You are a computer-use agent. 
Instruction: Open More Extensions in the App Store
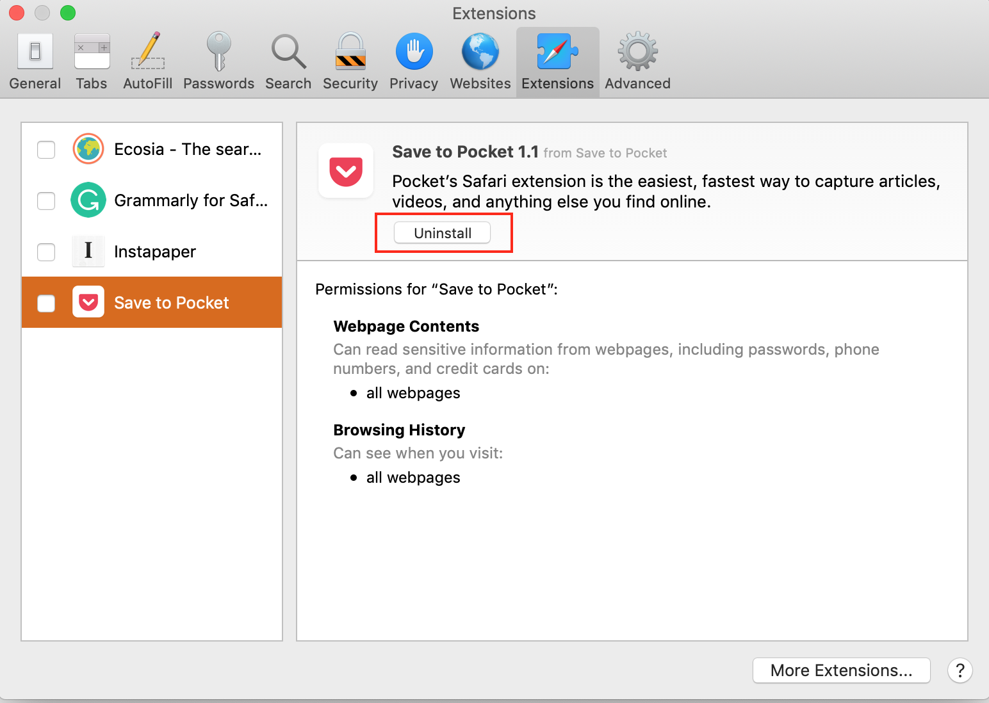(x=842, y=670)
